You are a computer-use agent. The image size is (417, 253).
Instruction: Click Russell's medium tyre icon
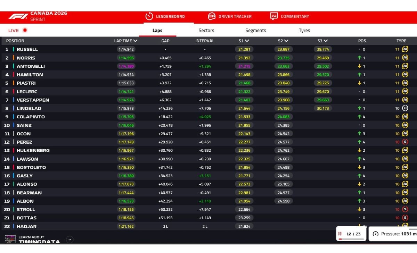pyautogui.click(x=405, y=49)
